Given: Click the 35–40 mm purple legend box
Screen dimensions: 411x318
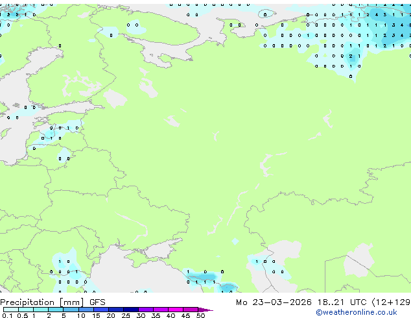Looking at the screenshot, I should pyautogui.click(x=160, y=310).
